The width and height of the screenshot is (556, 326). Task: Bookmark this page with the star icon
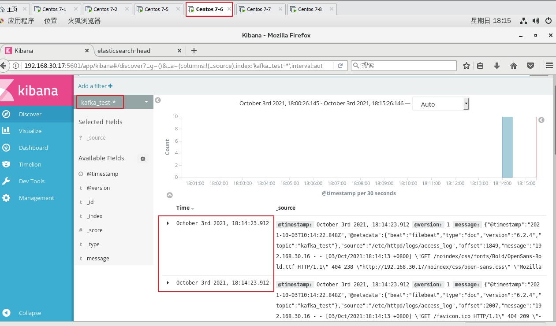466,66
